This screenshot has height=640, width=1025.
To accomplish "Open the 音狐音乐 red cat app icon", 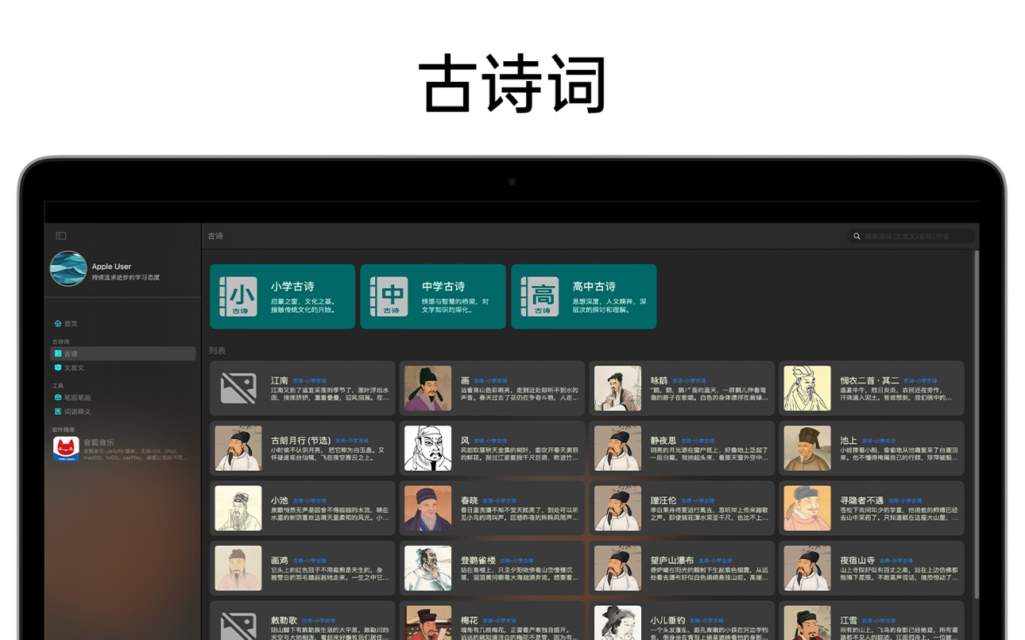I will [66, 449].
